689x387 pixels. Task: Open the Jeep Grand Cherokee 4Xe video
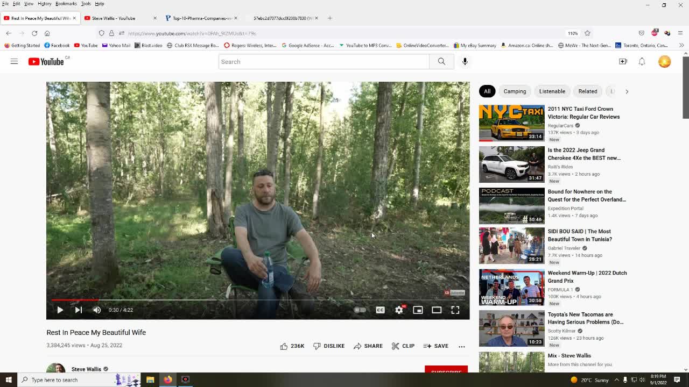(584, 154)
